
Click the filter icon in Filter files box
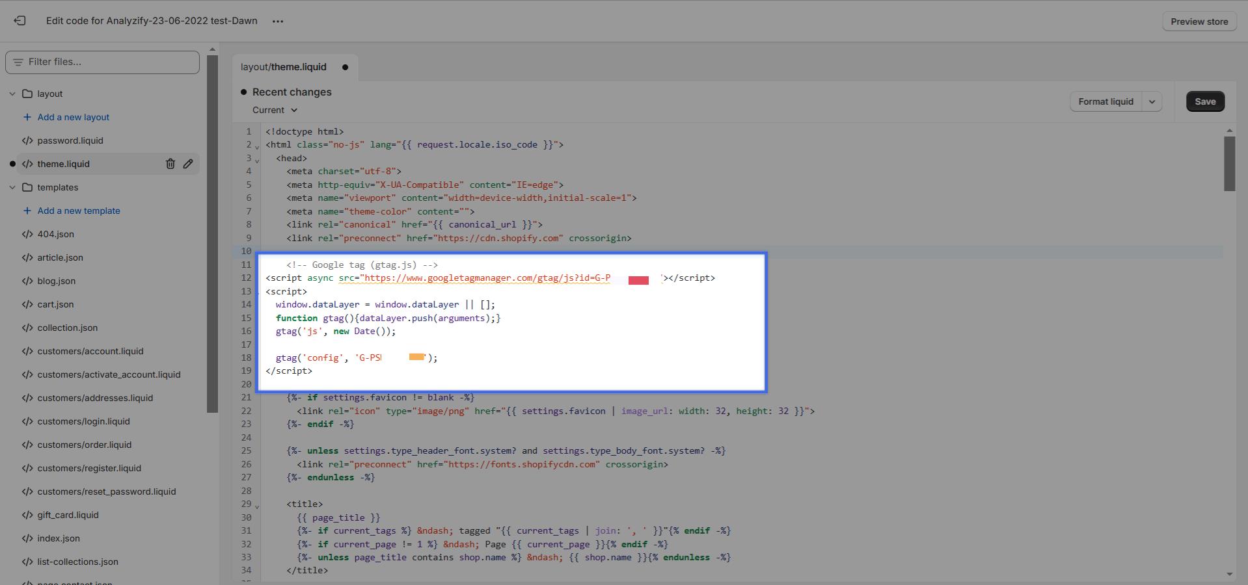18,62
